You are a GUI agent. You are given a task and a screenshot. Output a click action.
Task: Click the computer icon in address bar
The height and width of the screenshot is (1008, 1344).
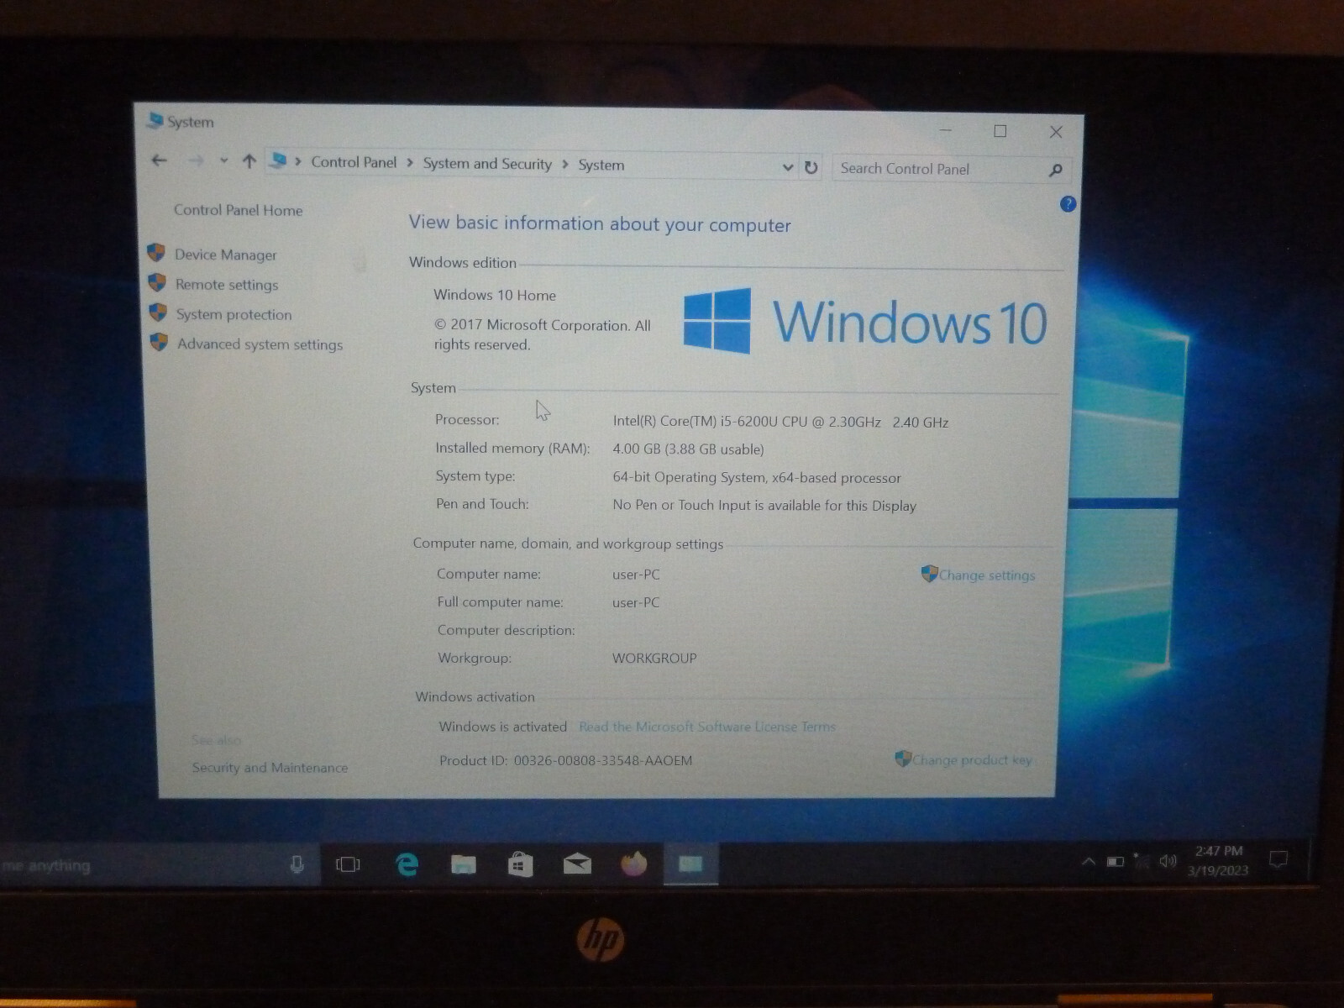coord(278,160)
